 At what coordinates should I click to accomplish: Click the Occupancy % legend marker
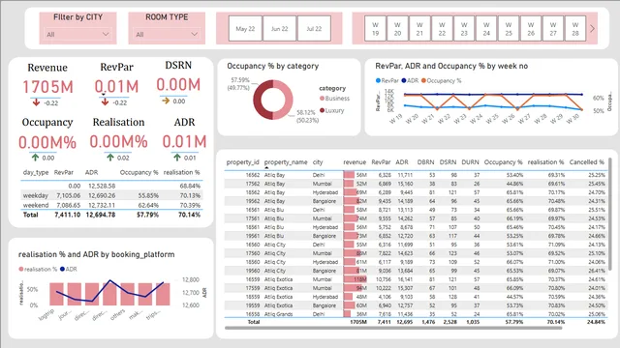(x=423, y=80)
